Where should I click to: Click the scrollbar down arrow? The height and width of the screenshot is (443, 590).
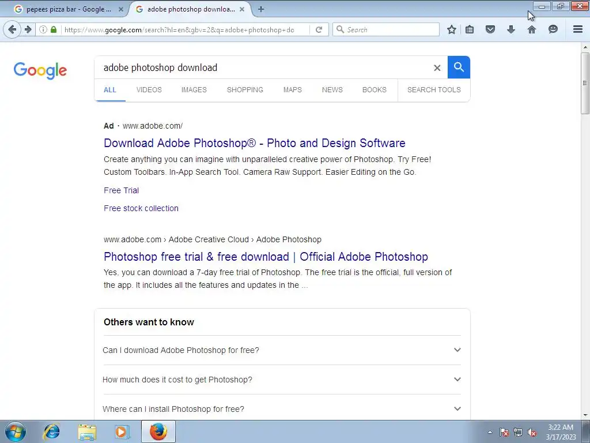[x=585, y=415]
